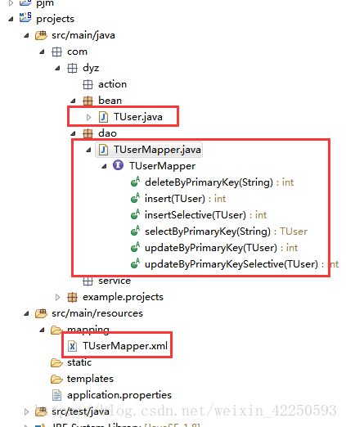Select the dao package label
Viewport: 346px width, 427px height.
click(x=107, y=133)
